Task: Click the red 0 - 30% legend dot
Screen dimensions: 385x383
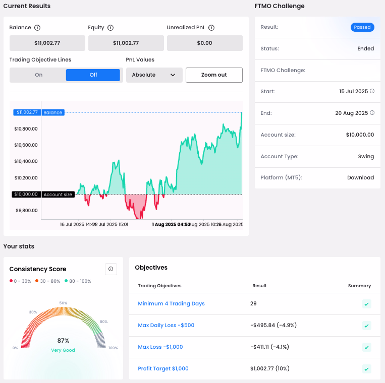Action: point(11,281)
